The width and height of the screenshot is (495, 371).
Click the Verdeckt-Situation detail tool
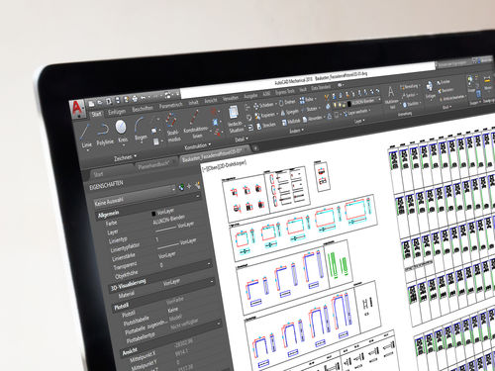[235, 119]
